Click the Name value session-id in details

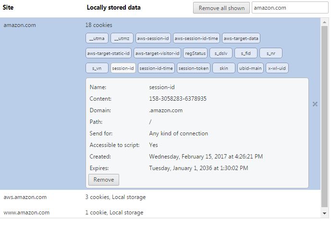click(162, 87)
